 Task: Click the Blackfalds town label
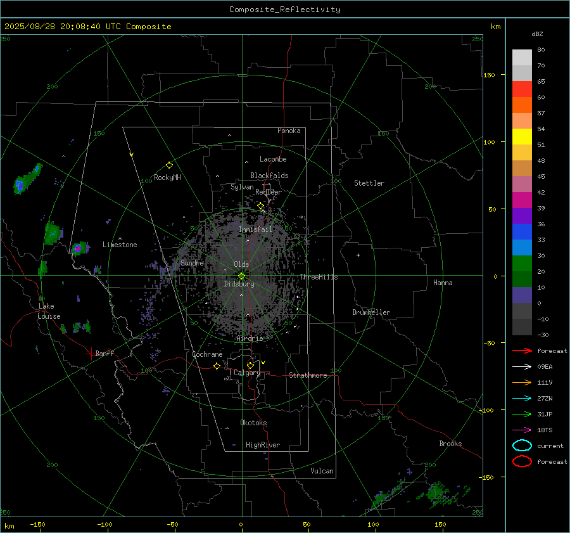pos(269,176)
